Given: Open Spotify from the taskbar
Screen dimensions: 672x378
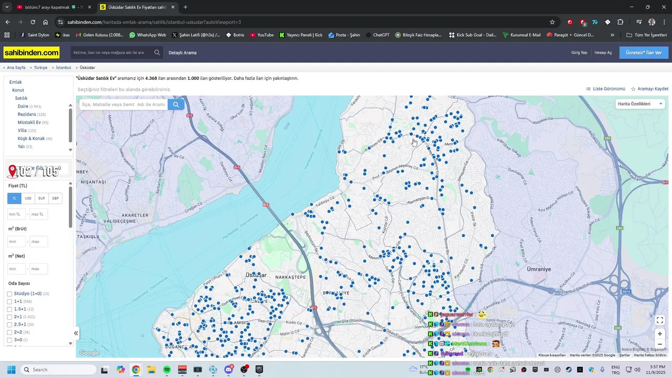Looking at the screenshot, I should pos(167,370).
